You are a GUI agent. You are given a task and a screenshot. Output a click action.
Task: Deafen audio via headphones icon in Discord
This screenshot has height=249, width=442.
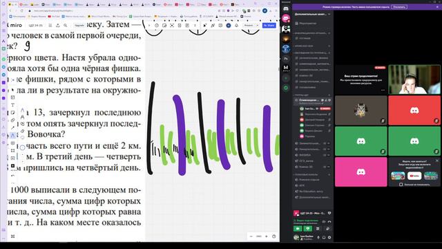coord(324,237)
